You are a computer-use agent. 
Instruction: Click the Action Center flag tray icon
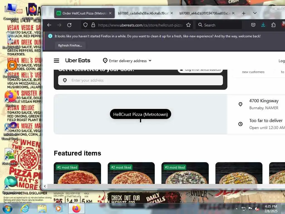[x=250, y=209]
